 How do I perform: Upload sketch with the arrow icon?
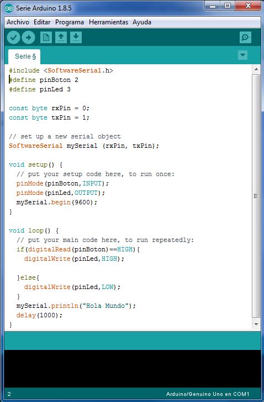click(x=28, y=38)
